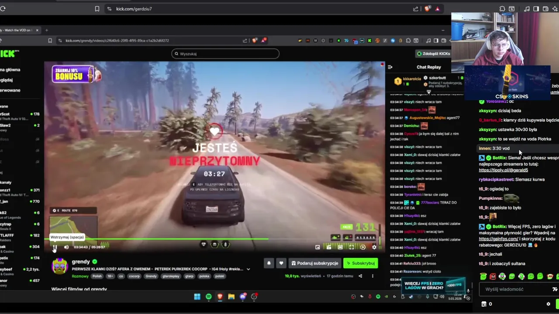This screenshot has width=559, height=314.
Task: Open kkkarolcia leaderboard entry
Action: tap(407, 81)
